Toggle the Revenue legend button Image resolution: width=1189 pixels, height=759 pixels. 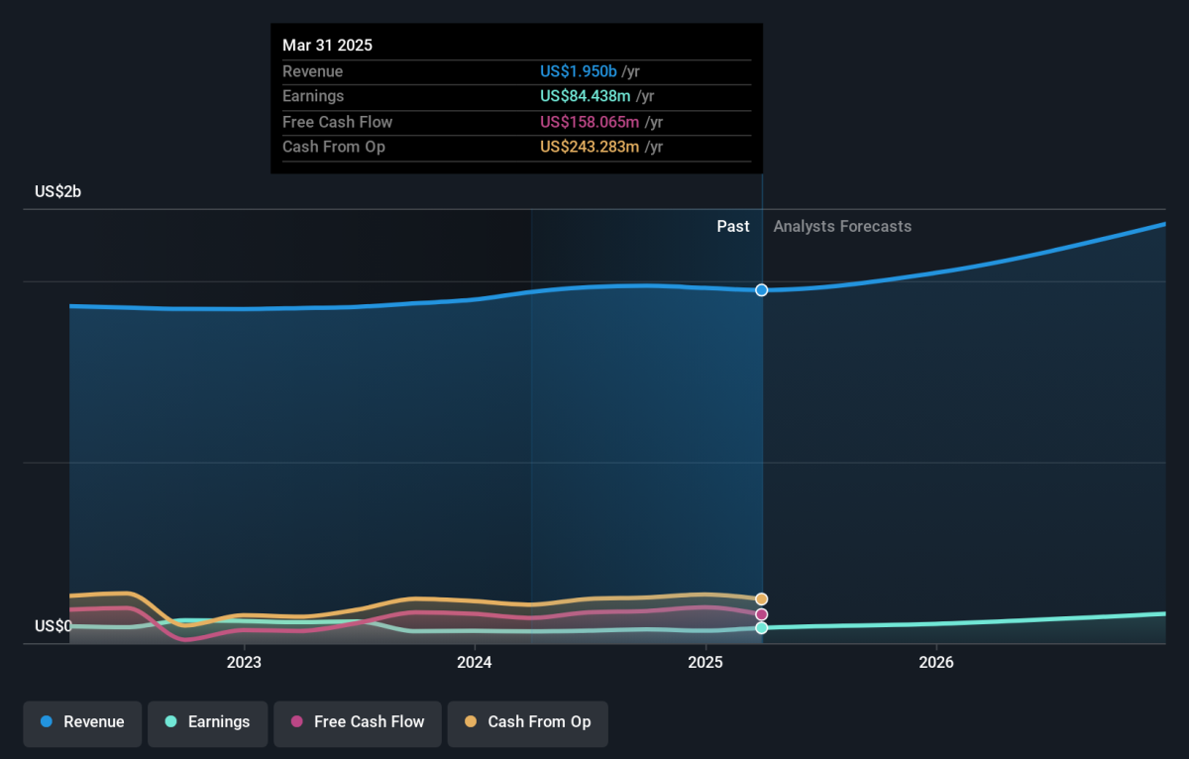82,722
